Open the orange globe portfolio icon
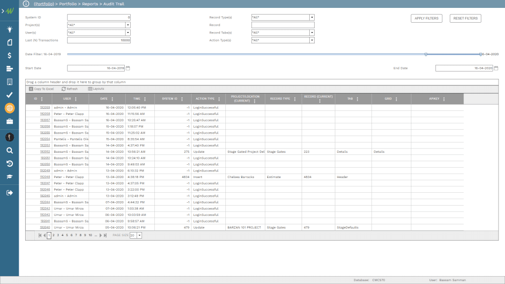Image resolution: width=505 pixels, height=284 pixels. 9,108
